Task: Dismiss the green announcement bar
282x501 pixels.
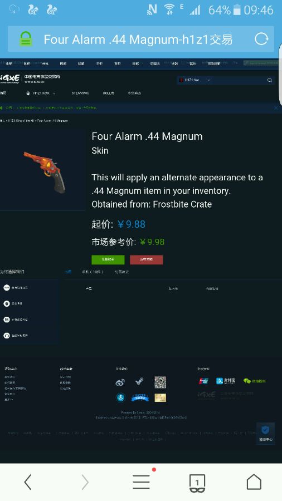Action: tap(276, 108)
